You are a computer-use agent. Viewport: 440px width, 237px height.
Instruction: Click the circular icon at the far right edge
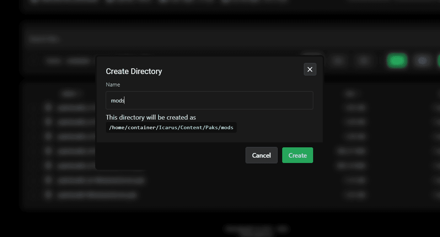(438, 60)
